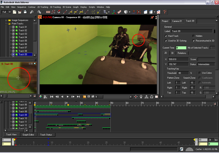Open the Full resolution dropdown

coord(10,12)
